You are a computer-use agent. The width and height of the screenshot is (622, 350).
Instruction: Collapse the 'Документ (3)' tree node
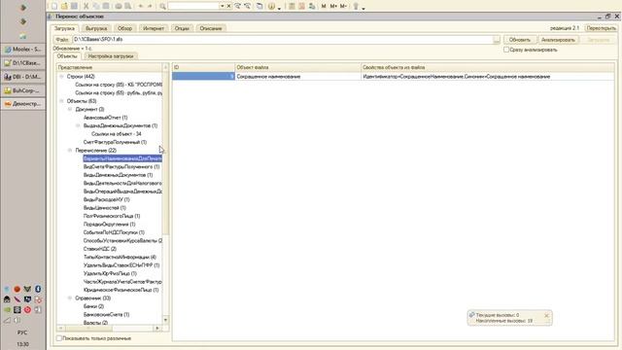click(70, 109)
